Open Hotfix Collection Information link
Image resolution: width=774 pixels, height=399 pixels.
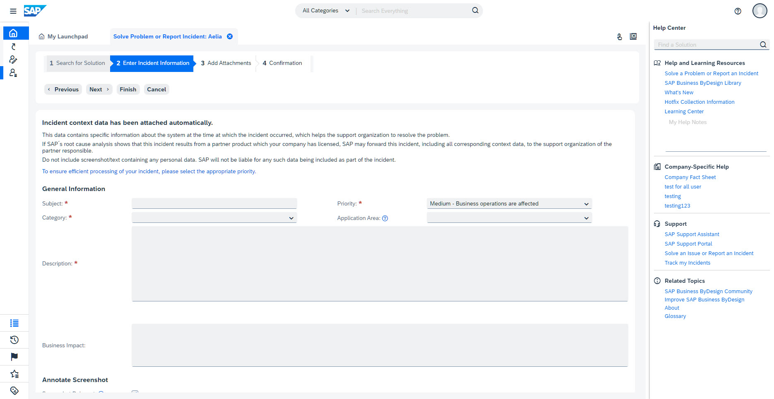699,102
